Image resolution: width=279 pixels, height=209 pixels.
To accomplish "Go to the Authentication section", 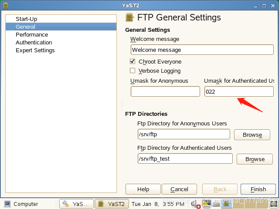I will pyautogui.click(x=61, y=42).
